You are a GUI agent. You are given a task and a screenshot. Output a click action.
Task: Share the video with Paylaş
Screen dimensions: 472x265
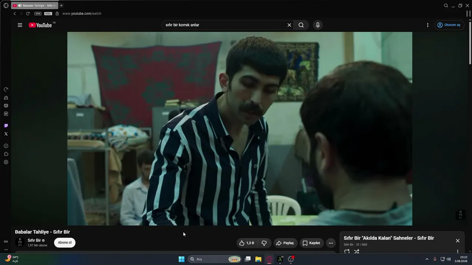point(285,243)
